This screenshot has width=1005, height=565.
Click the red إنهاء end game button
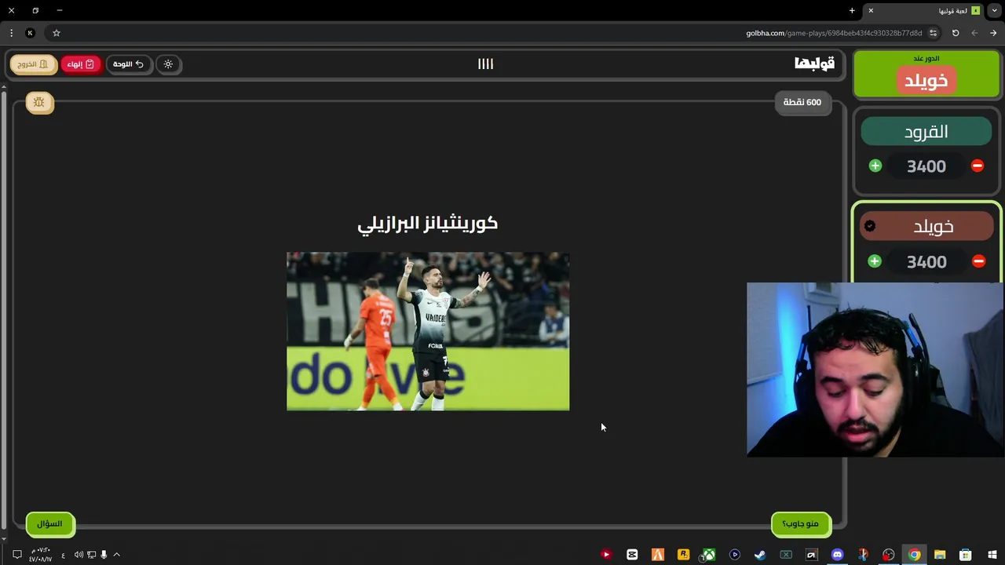[81, 64]
